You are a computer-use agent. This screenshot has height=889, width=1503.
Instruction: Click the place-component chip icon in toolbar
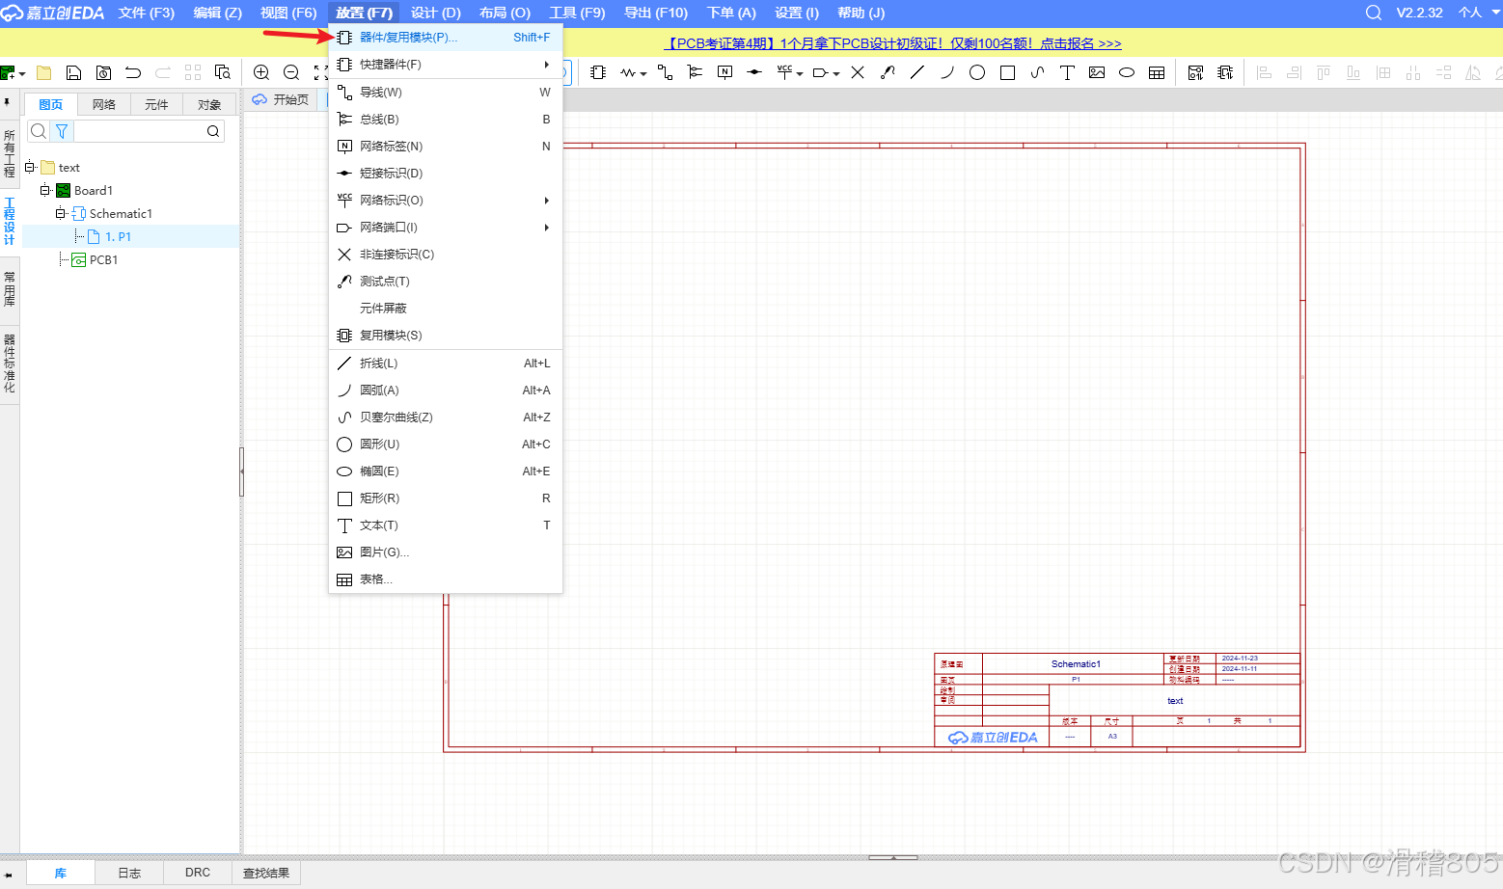(598, 72)
